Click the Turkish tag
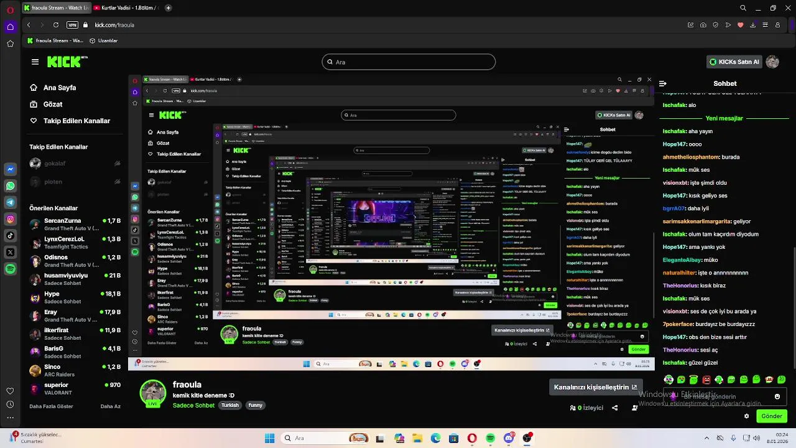Screen dimensions: 796x448 click(x=230, y=405)
